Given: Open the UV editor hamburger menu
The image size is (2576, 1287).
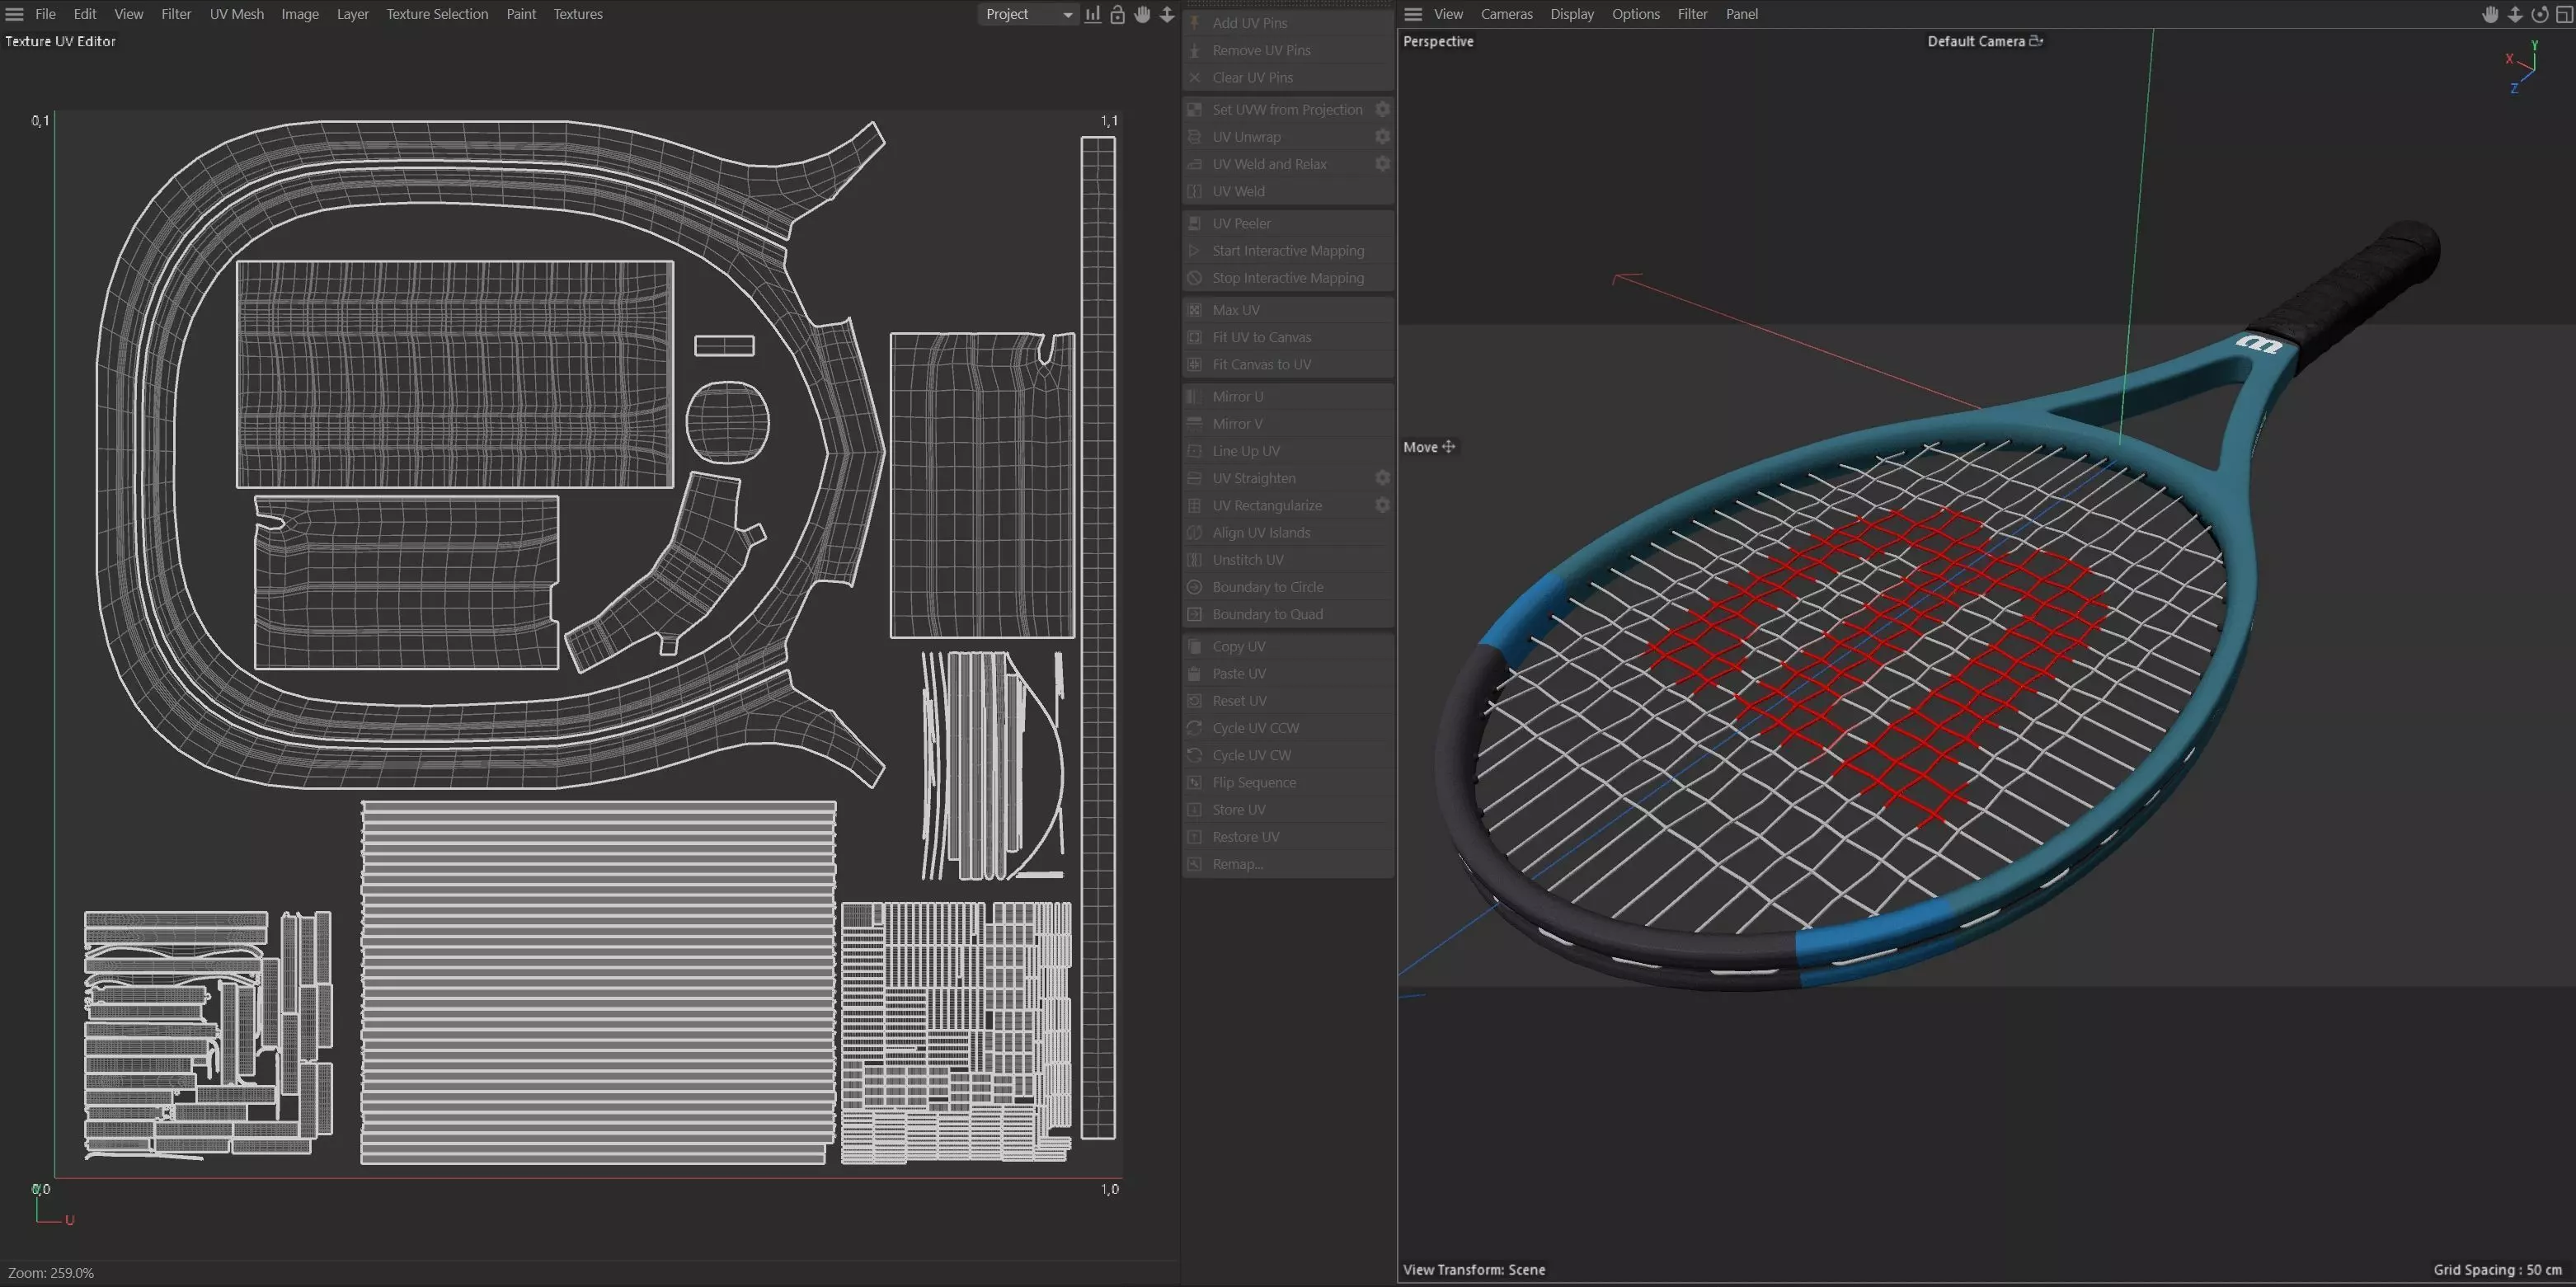Looking at the screenshot, I should (x=14, y=14).
